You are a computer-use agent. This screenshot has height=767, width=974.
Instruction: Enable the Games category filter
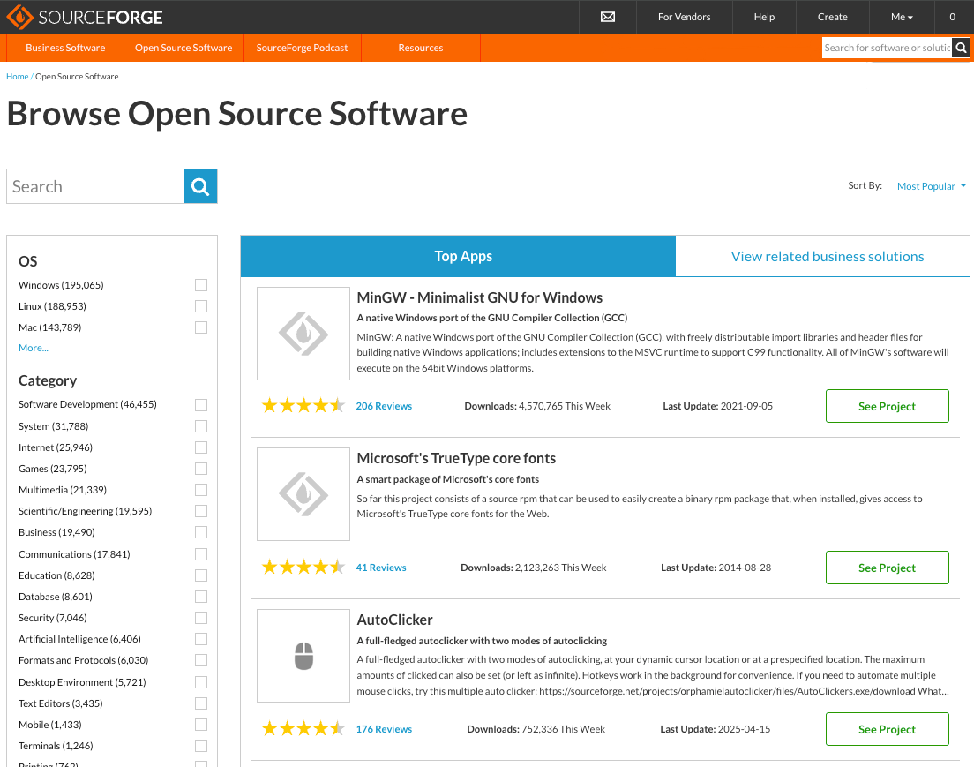(200, 469)
